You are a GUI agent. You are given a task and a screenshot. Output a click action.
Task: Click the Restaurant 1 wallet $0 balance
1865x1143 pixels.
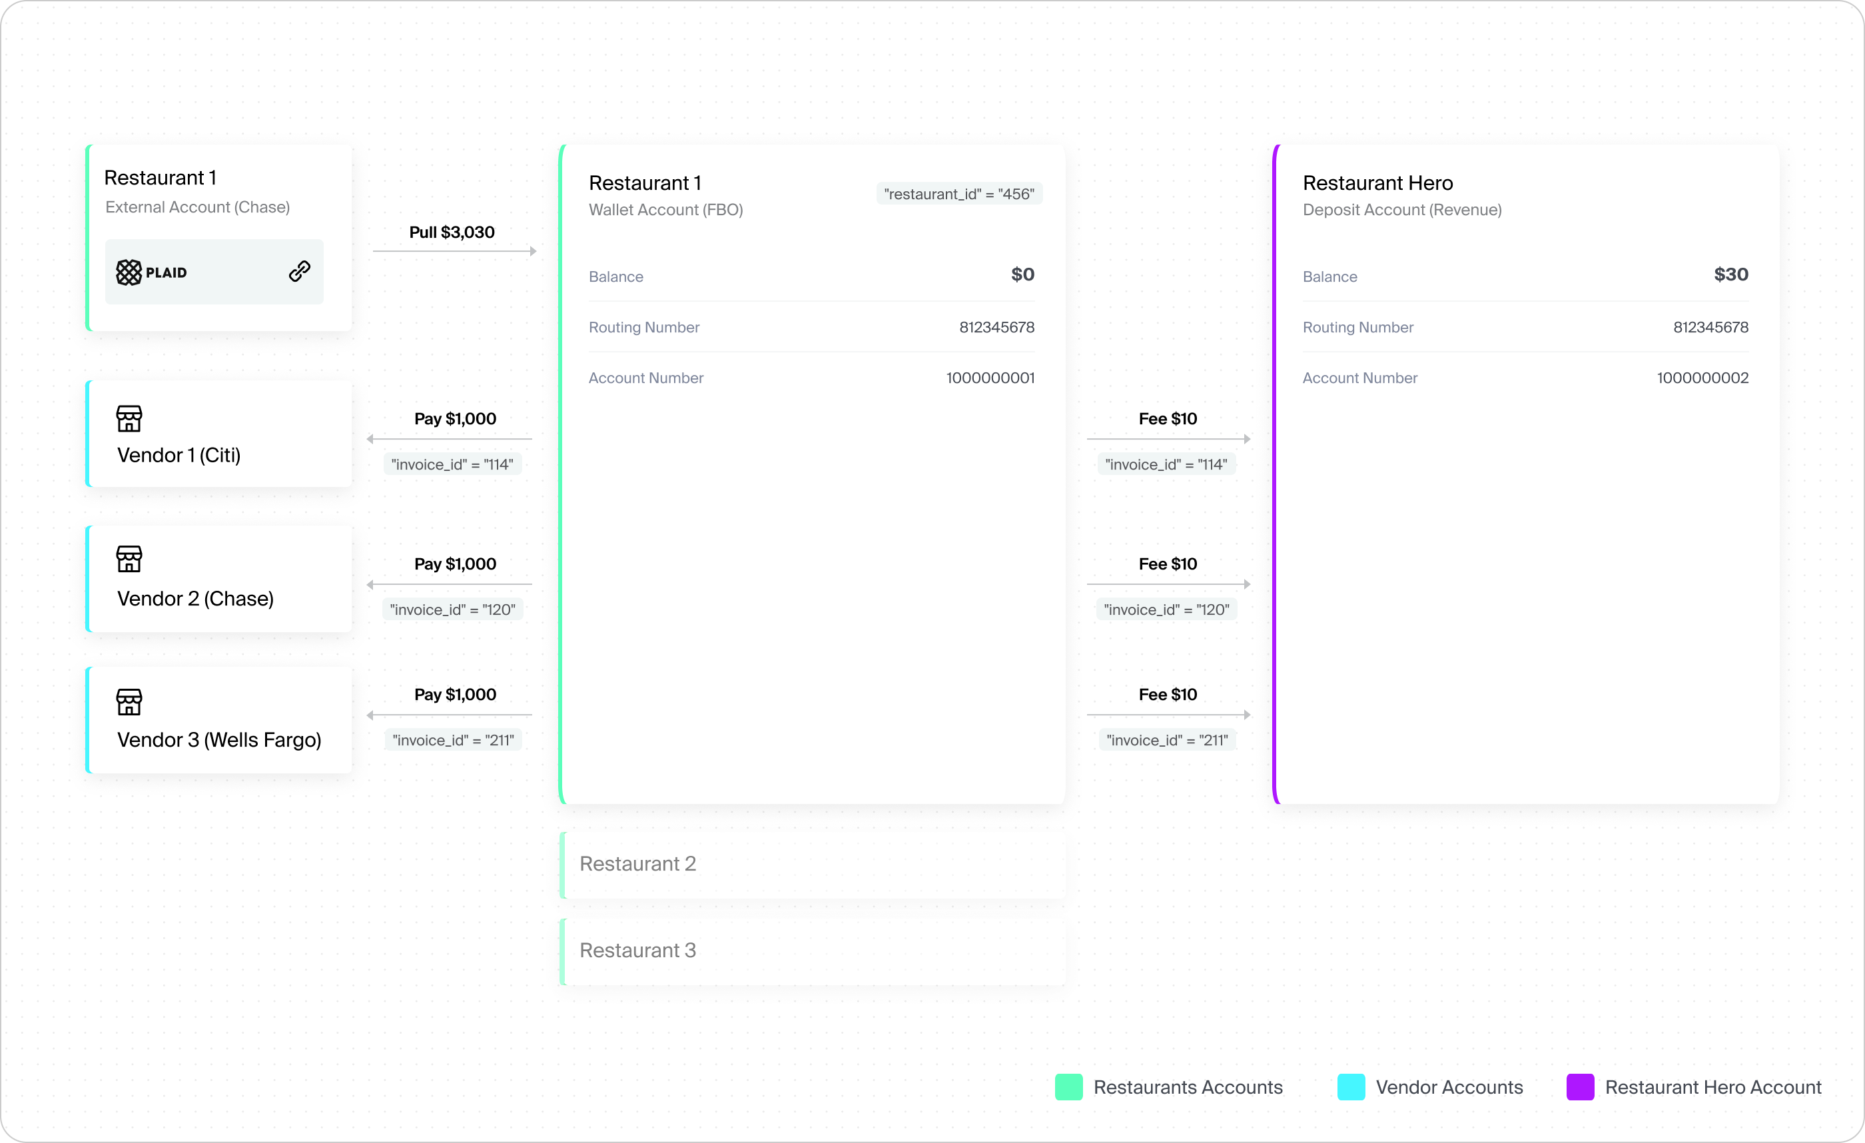pos(1022,275)
